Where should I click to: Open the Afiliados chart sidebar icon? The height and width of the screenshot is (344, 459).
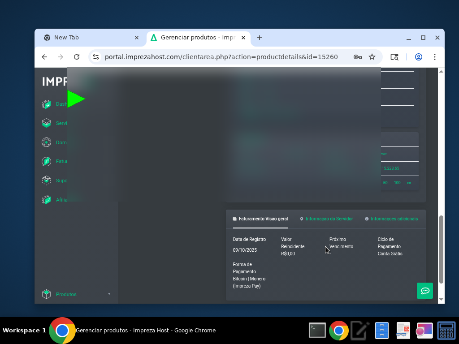click(46, 200)
